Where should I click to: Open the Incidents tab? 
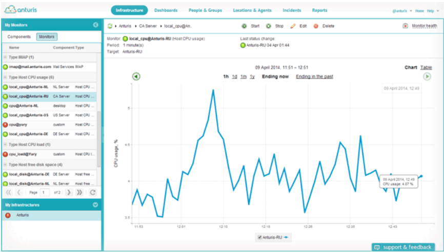tap(292, 10)
